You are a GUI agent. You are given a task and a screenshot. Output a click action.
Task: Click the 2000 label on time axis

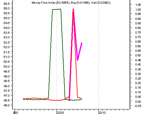(x=61, y=112)
